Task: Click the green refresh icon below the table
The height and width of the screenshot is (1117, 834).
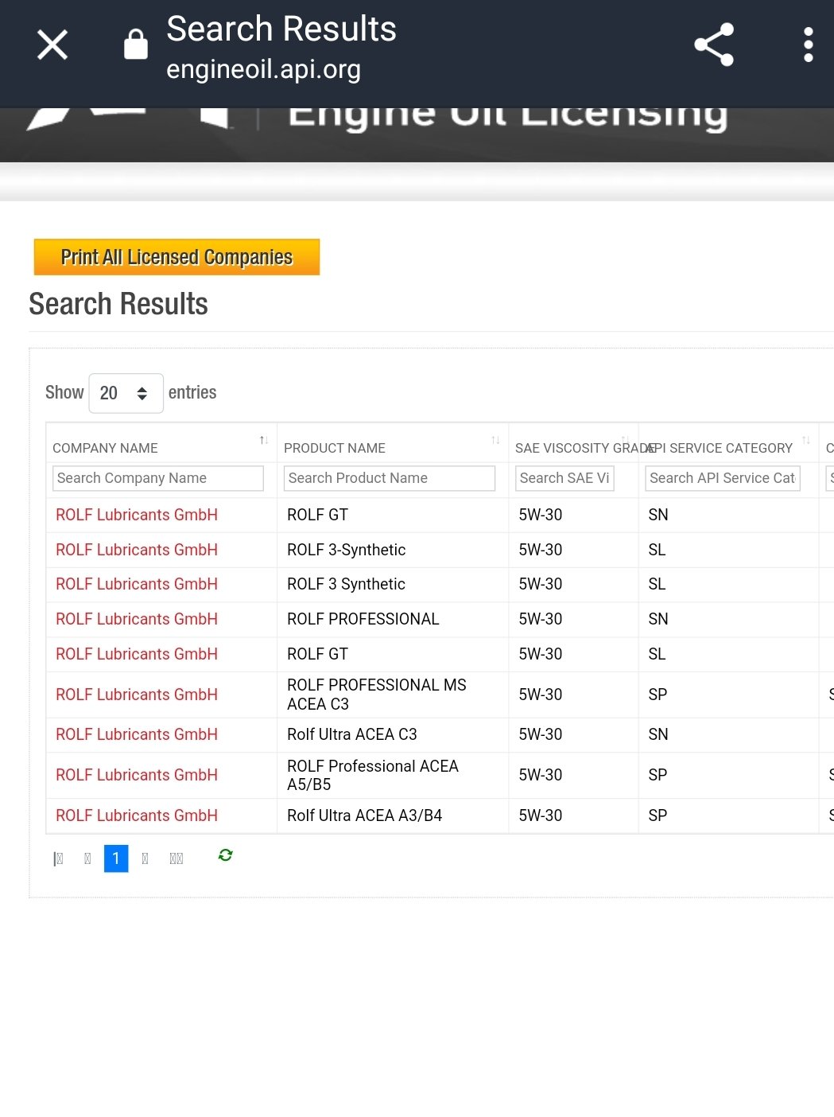Action: click(x=226, y=854)
